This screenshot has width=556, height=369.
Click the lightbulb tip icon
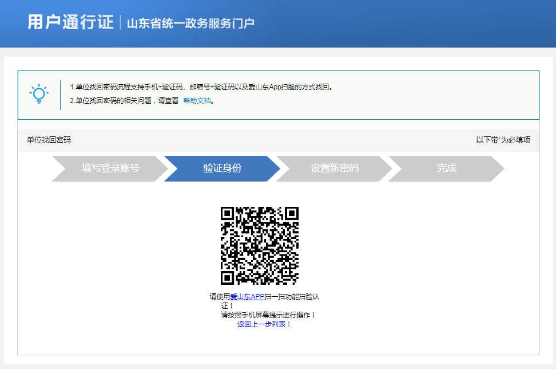click(38, 94)
